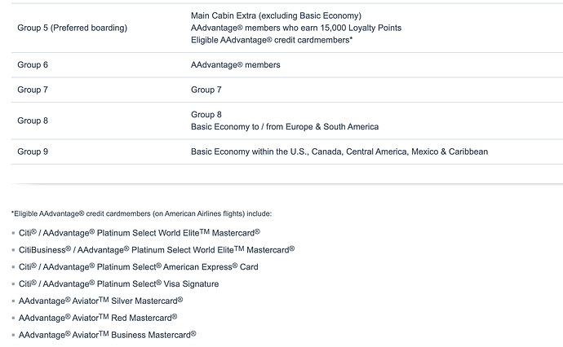Click the Group 6 row label
This screenshot has width=563, height=347.
(x=33, y=65)
